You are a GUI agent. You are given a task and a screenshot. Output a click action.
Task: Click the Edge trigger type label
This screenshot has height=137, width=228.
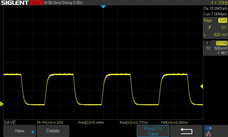208,20
